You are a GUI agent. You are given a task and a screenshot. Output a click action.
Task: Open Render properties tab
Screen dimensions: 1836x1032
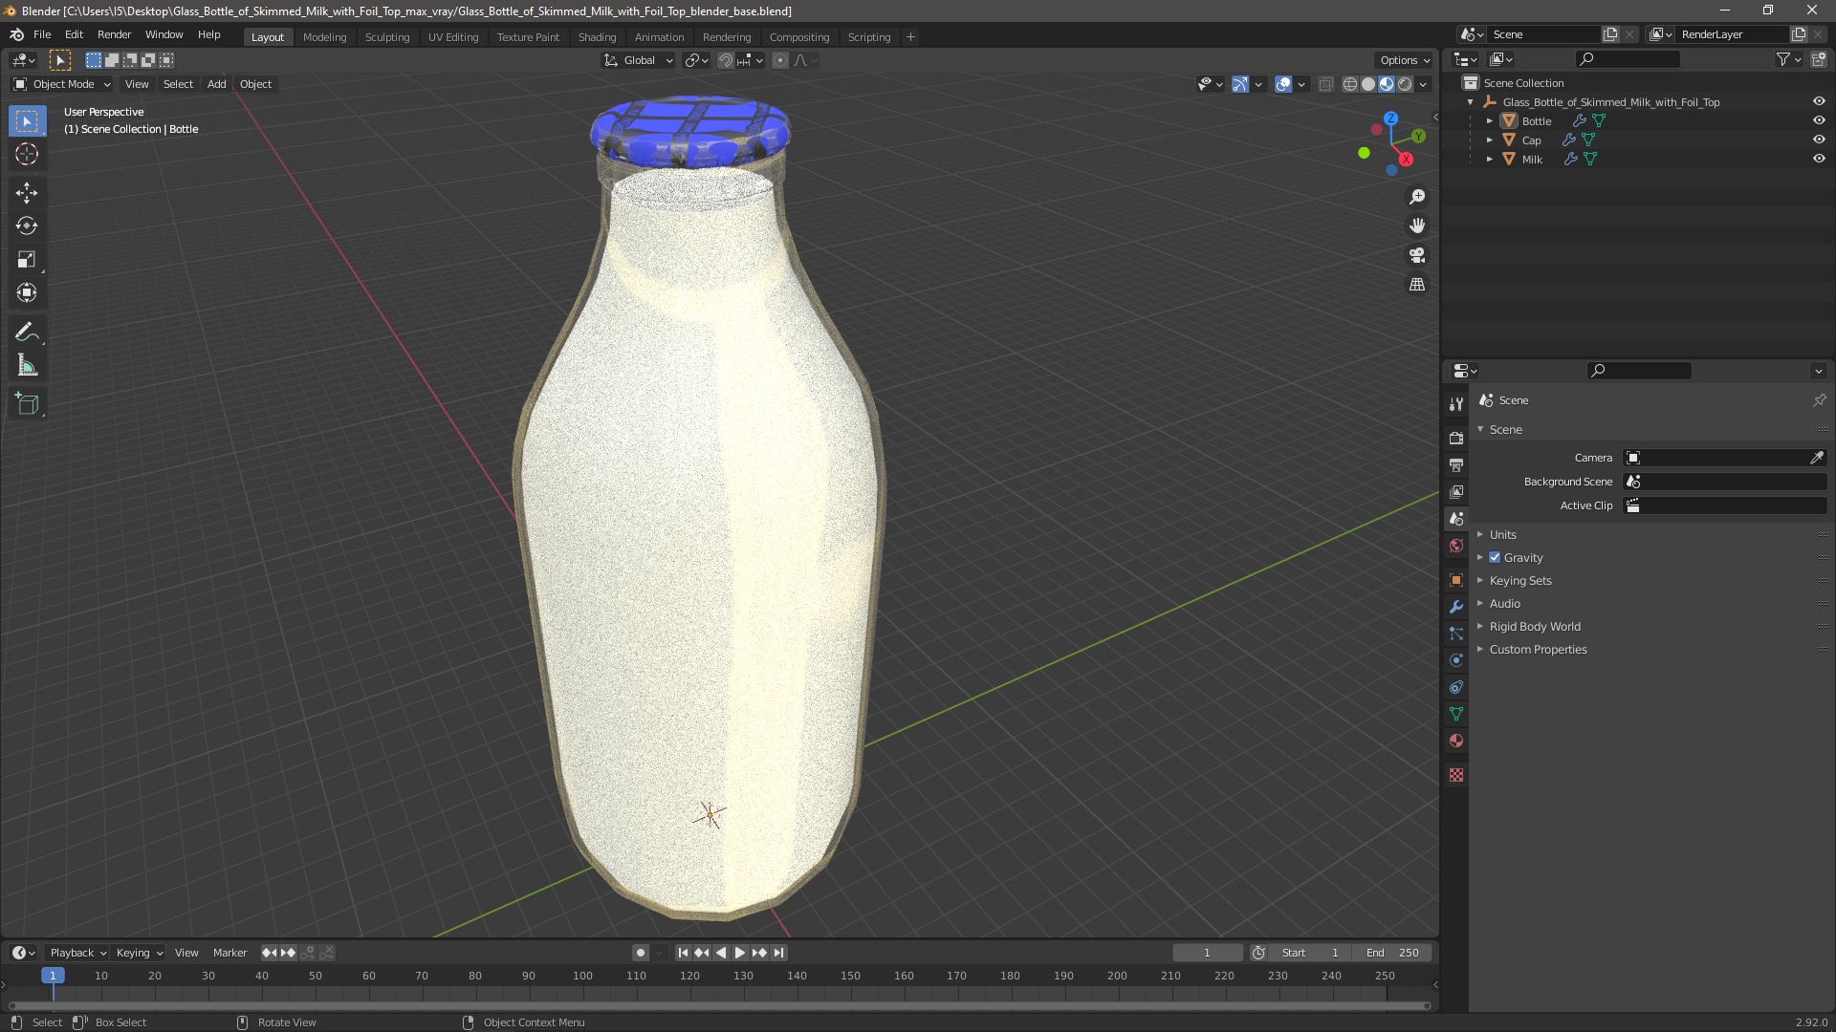point(1456,438)
